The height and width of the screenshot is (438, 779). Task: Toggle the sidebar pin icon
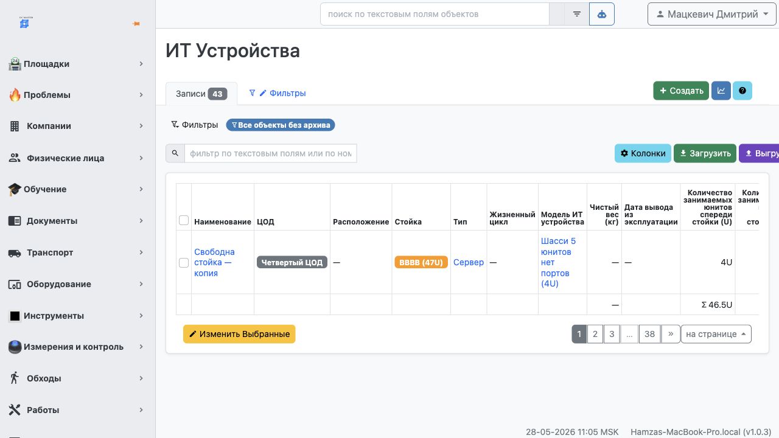(x=136, y=24)
